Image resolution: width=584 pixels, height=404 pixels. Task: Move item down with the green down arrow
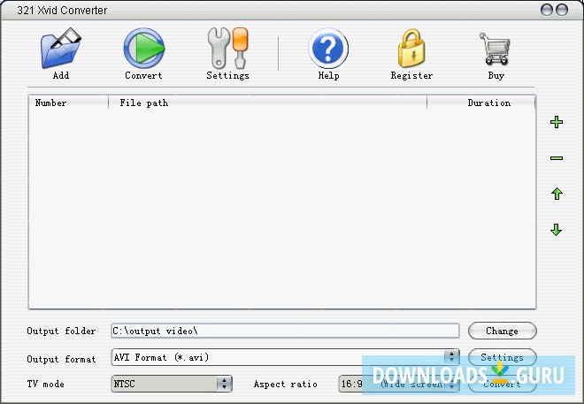tap(557, 230)
